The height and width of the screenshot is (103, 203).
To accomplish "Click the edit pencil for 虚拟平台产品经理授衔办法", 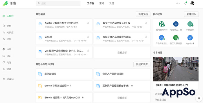I will coord(146,37).
